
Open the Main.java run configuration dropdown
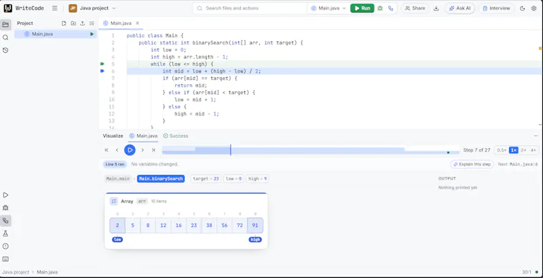(x=329, y=8)
